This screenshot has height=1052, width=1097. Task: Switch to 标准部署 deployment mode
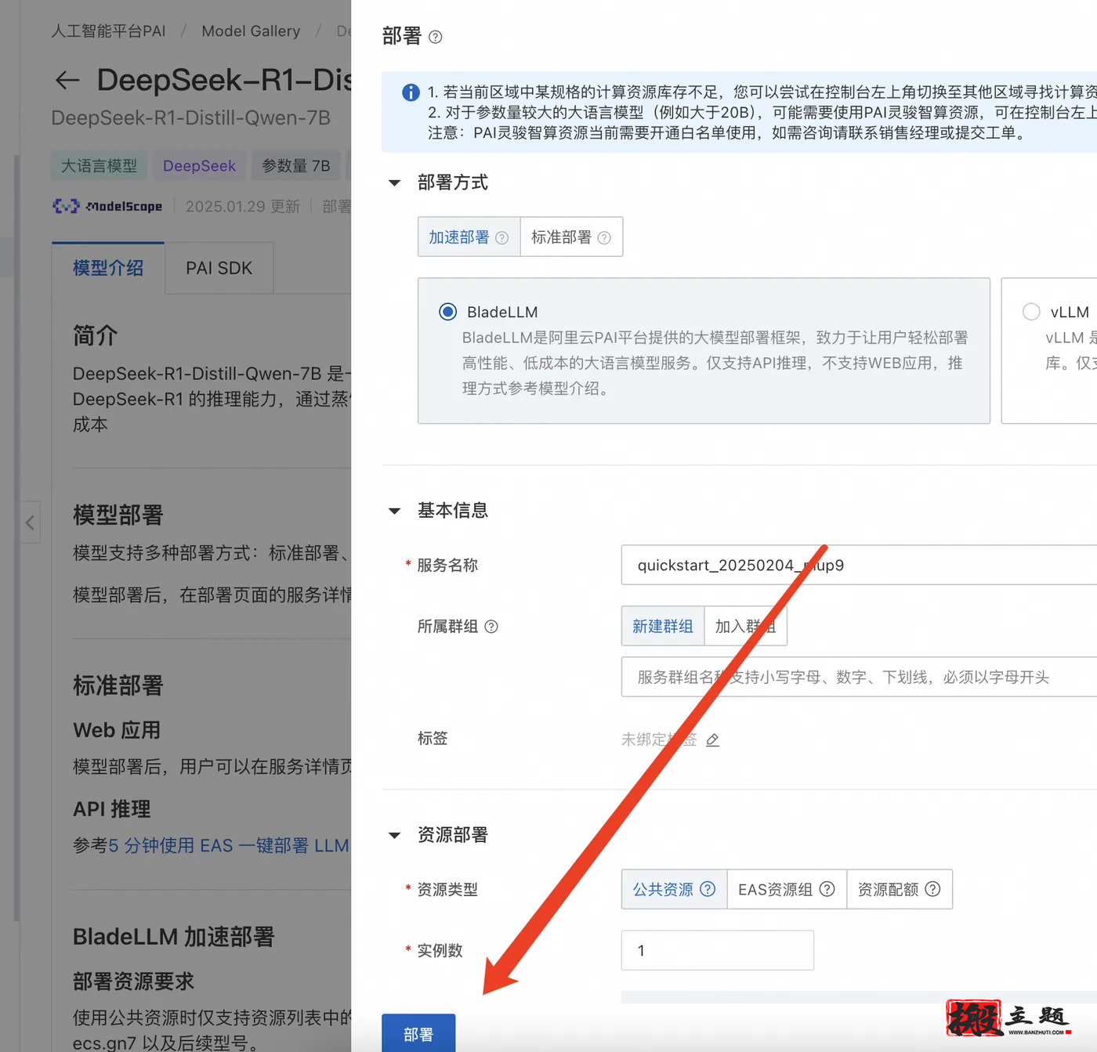coord(571,237)
